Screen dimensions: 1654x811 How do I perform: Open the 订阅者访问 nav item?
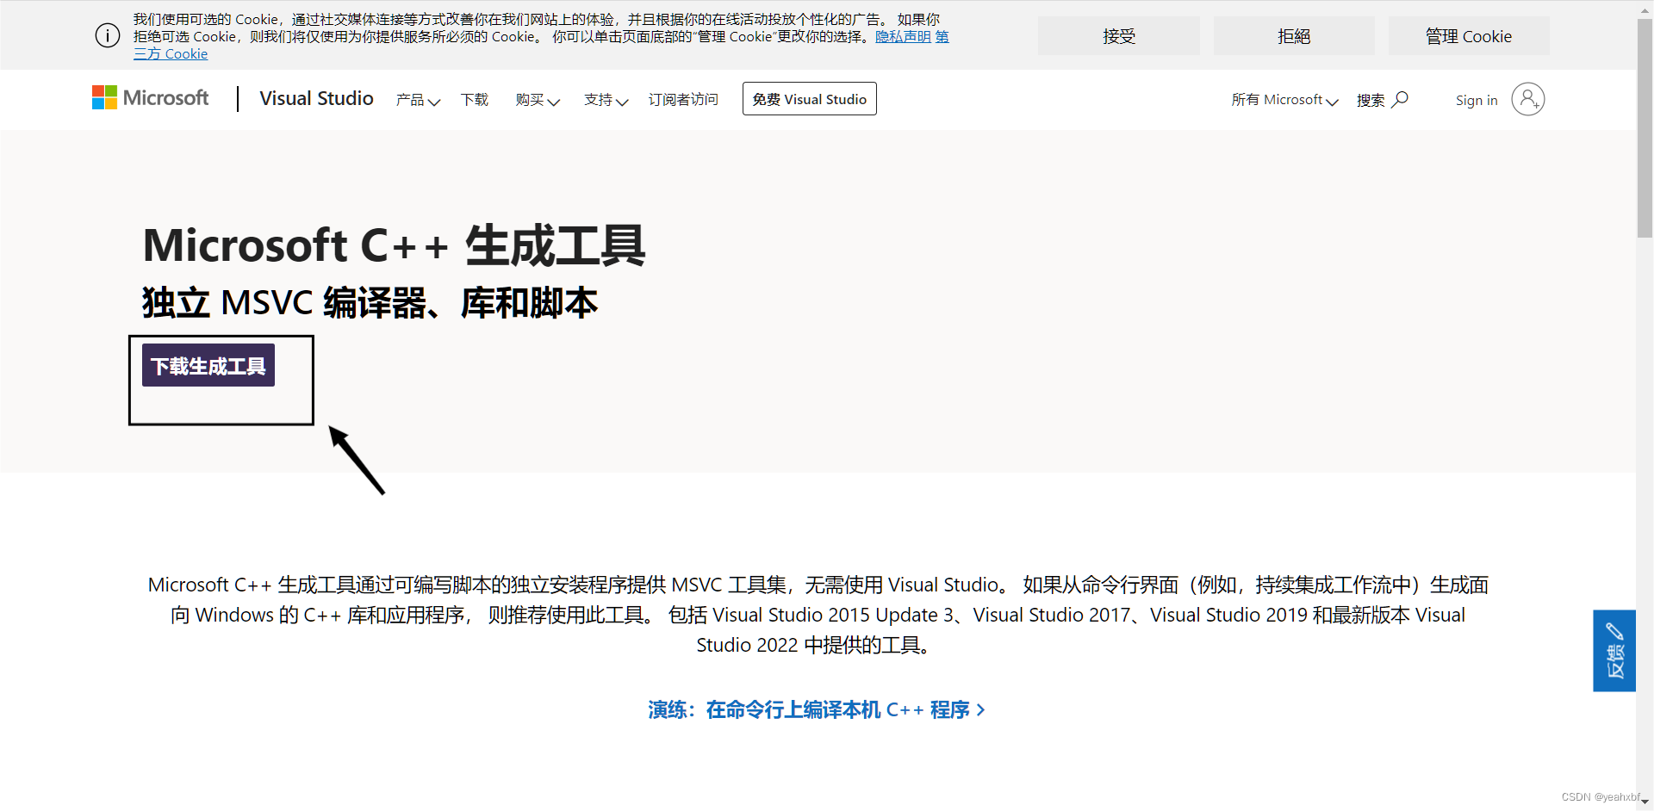(683, 100)
